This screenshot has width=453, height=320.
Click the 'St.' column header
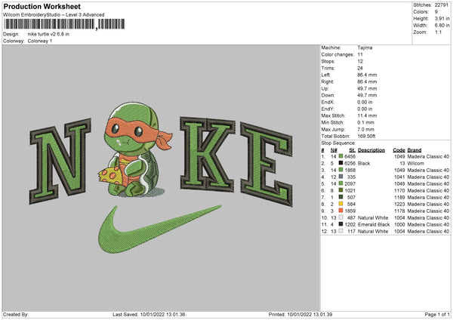coord(352,150)
